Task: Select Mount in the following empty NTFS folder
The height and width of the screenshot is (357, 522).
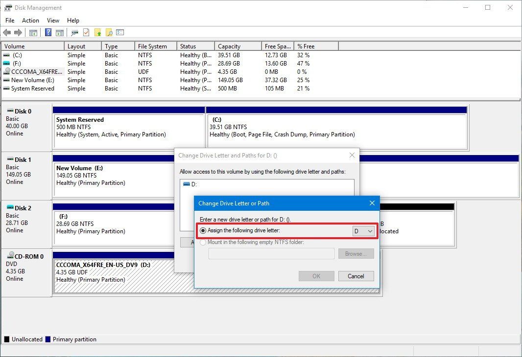Action: 203,242
